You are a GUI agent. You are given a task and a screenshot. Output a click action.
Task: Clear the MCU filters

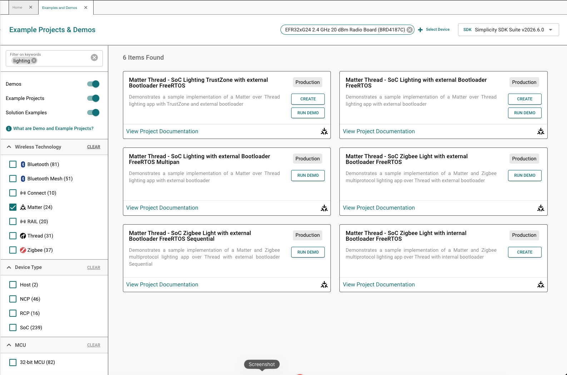coord(94,345)
